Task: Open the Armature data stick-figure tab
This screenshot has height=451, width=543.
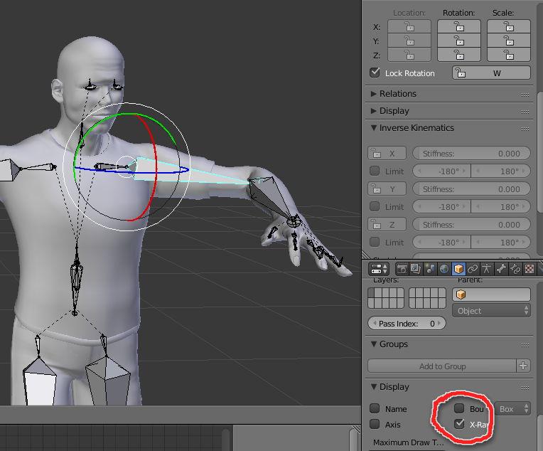Action: [x=487, y=269]
